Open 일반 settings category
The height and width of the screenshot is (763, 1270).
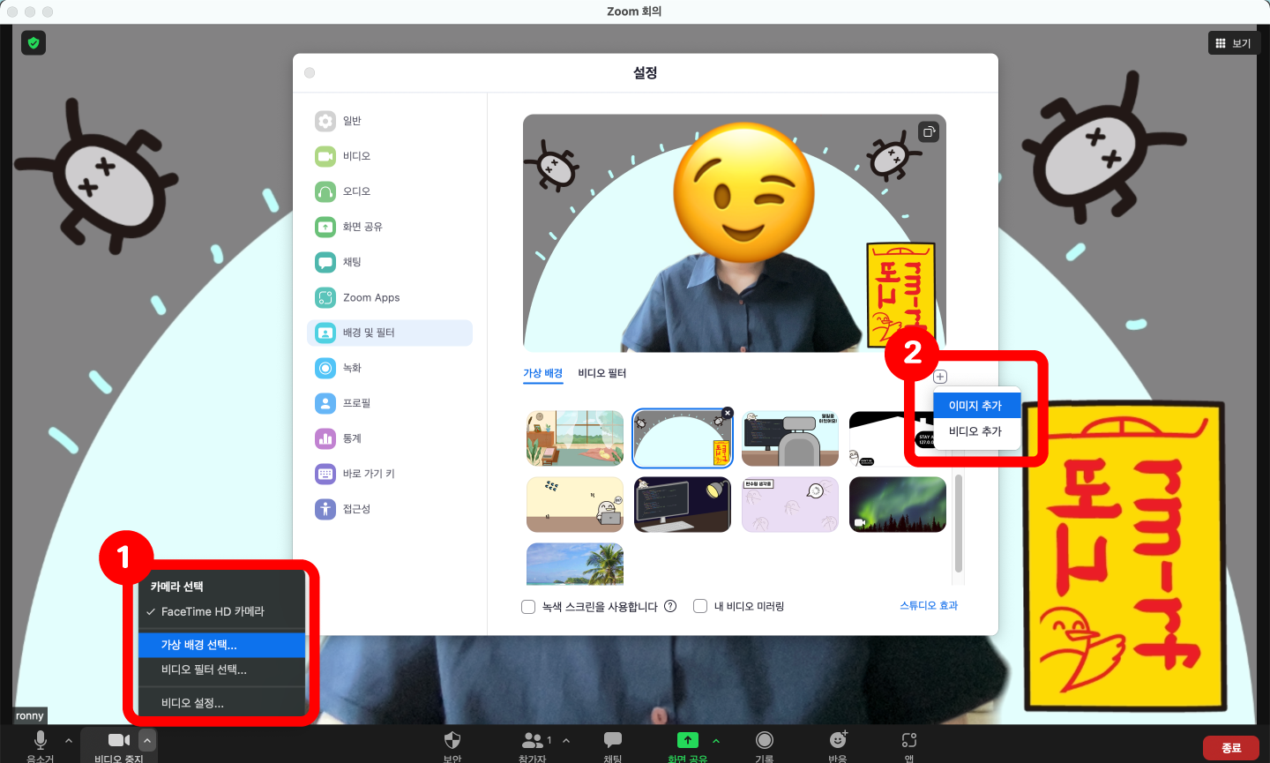390,121
